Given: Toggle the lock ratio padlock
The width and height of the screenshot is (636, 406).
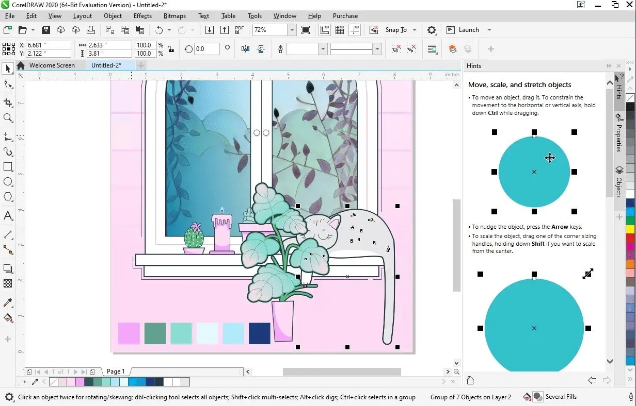Looking at the screenshot, I should click(x=171, y=49).
